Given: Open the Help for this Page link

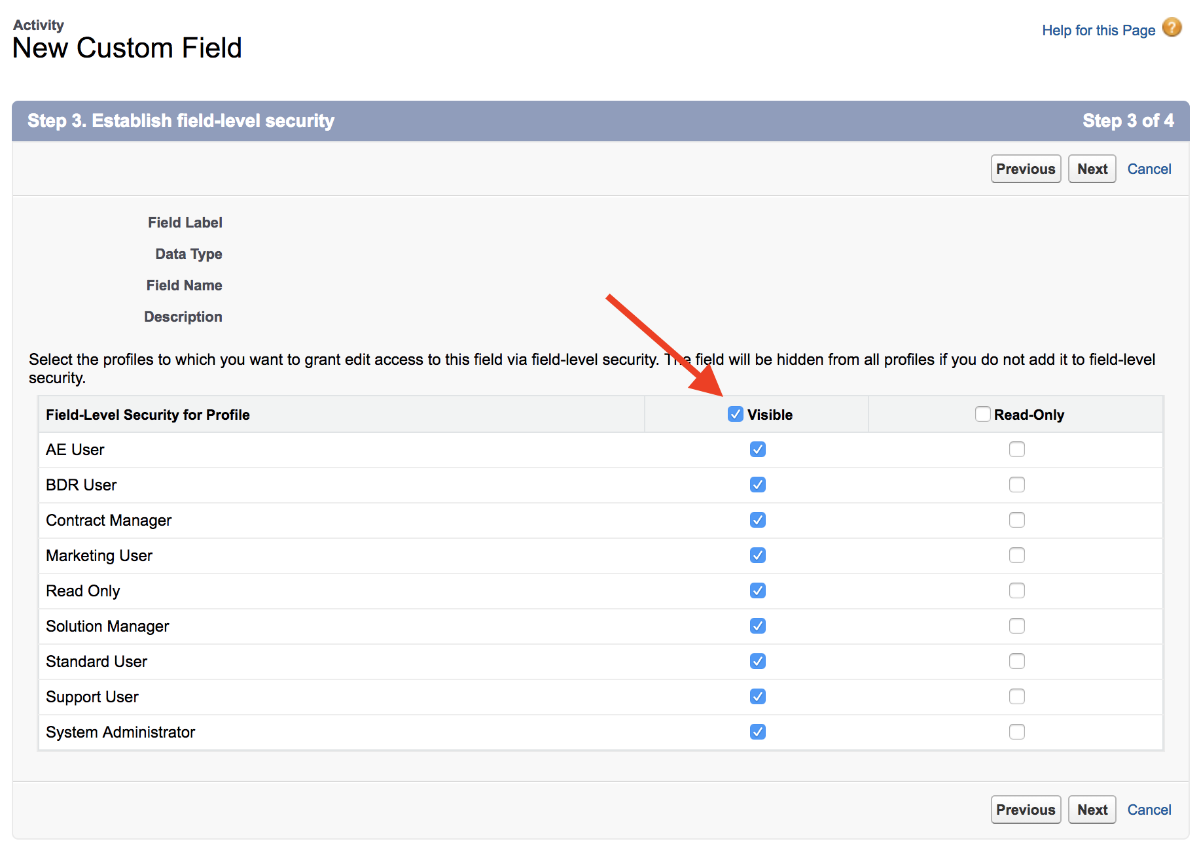Looking at the screenshot, I should (x=1098, y=30).
